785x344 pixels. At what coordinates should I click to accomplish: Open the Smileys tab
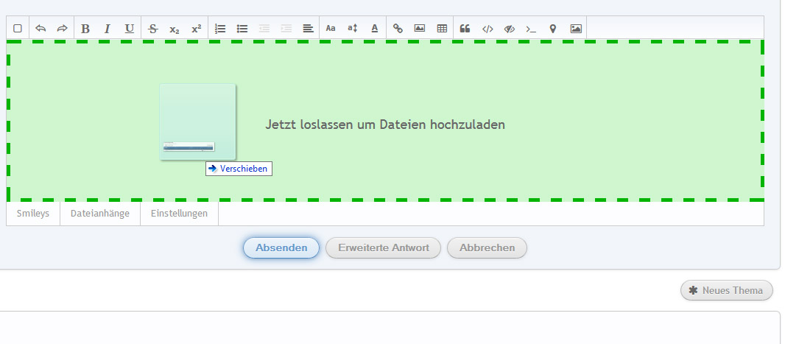[33, 214]
